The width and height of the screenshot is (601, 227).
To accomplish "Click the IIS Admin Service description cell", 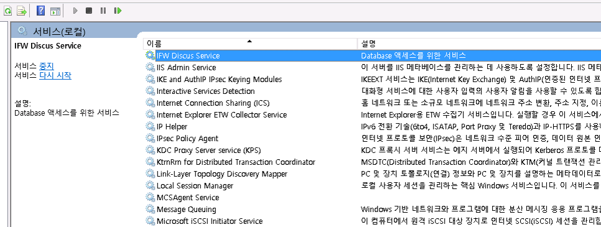I will tap(481, 68).
